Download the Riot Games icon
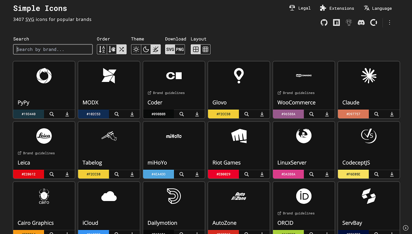The height and width of the screenshot is (234, 412). [262, 174]
